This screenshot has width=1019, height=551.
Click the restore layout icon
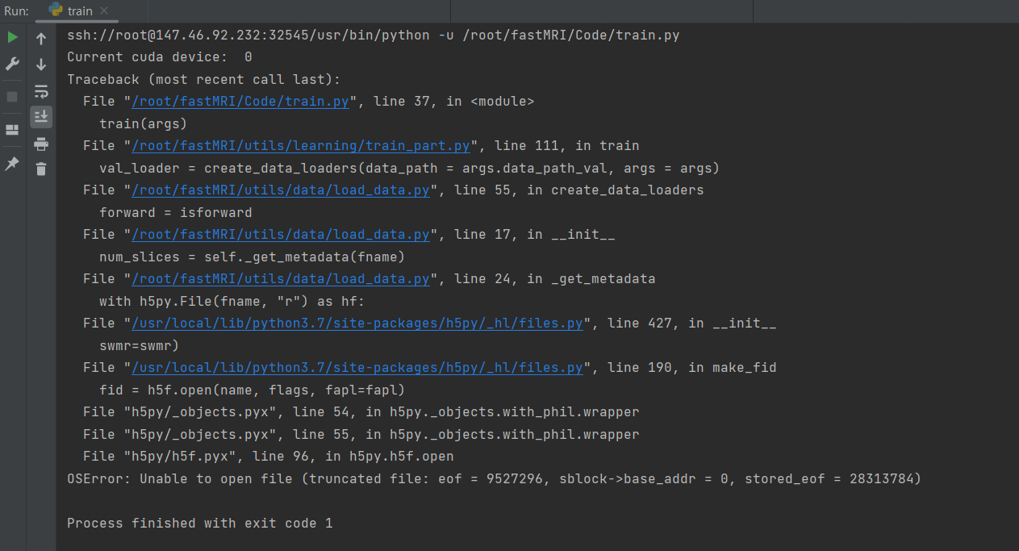click(x=12, y=129)
